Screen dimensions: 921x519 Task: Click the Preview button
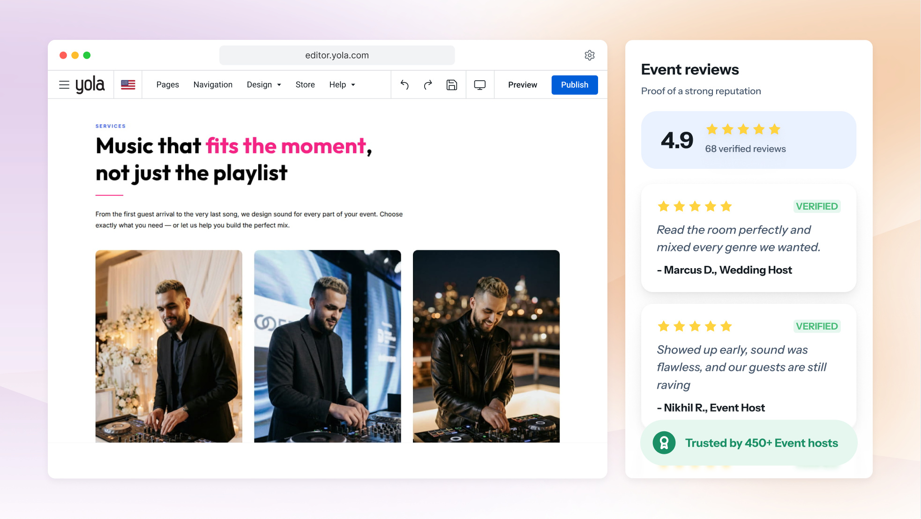click(523, 85)
